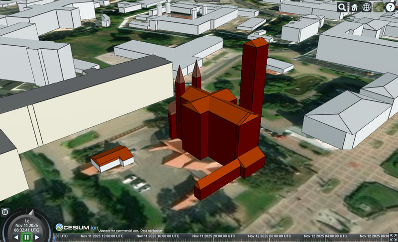Screen dimensions: 398x242
Task: Open the geocoder search tool
Action: coord(342,7)
